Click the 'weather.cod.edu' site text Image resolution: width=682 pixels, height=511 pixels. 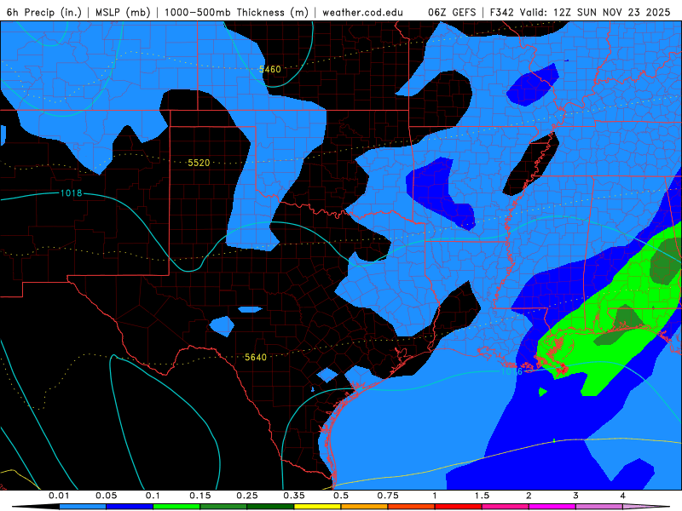click(x=362, y=13)
